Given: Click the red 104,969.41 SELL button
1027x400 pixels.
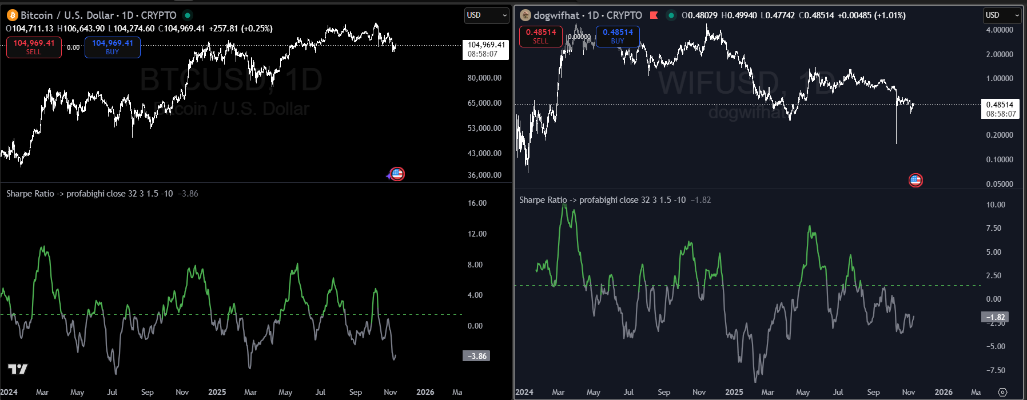Looking at the screenshot, I should click(34, 47).
